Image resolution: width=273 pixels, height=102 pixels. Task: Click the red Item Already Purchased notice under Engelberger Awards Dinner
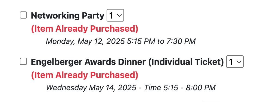pos(85,75)
